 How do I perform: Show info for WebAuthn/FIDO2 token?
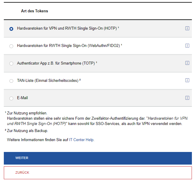coord(187,45)
